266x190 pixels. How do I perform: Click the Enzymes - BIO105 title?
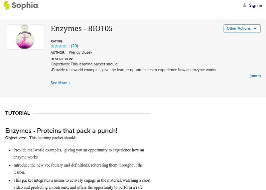tap(81, 29)
